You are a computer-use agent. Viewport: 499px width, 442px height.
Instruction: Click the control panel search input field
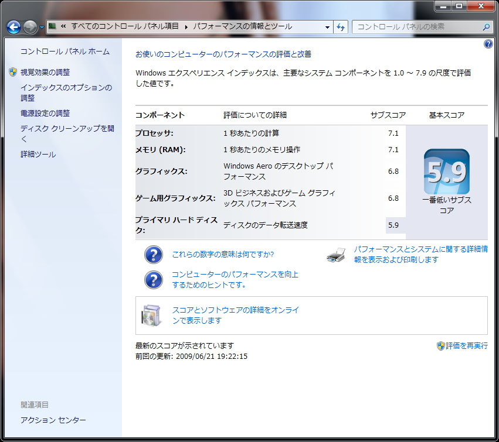[x=416, y=27]
